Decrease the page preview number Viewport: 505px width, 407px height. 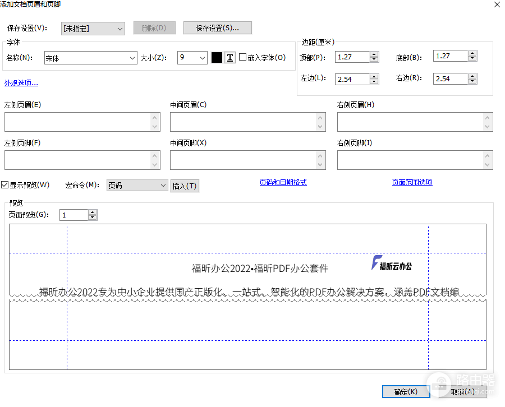(x=93, y=218)
